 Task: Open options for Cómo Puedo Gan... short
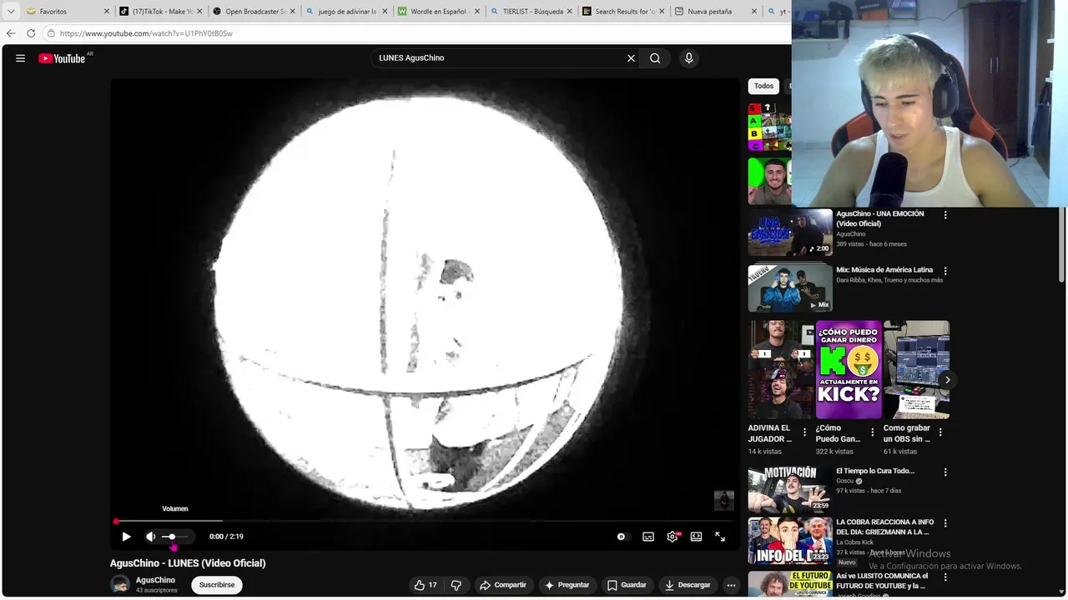[x=873, y=432]
